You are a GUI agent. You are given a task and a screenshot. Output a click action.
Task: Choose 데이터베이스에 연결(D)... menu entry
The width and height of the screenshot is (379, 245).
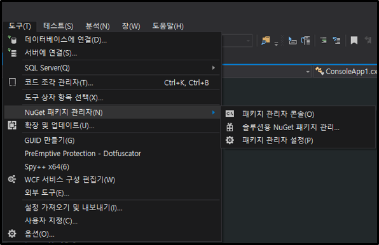coord(113,40)
